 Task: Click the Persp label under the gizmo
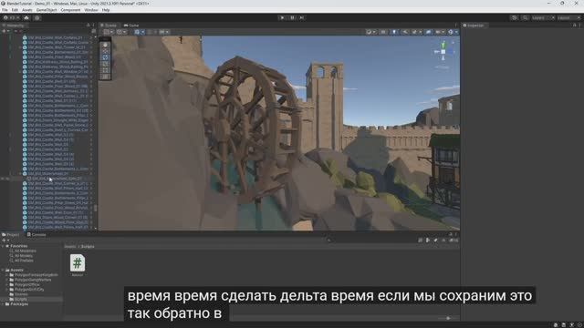443,67
